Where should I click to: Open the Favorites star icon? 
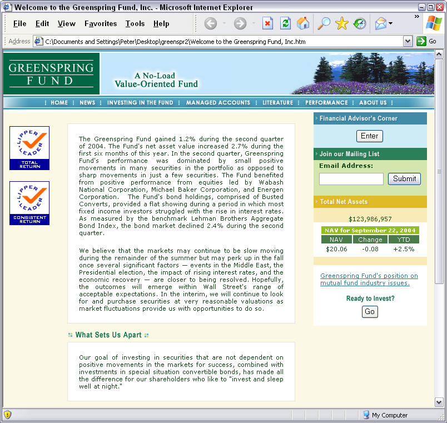[x=342, y=23]
